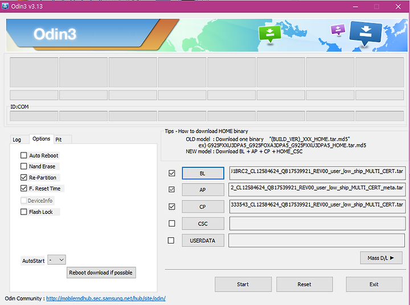This screenshot has height=305, width=410.
Task: Select the Options tab
Action: [42, 138]
